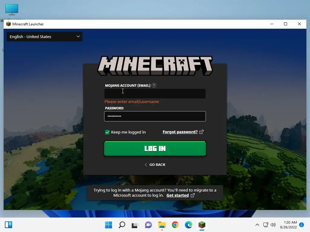Screen dimensions: 310x232
Task: Click the Please enter email/username error text
Action: click(132, 101)
